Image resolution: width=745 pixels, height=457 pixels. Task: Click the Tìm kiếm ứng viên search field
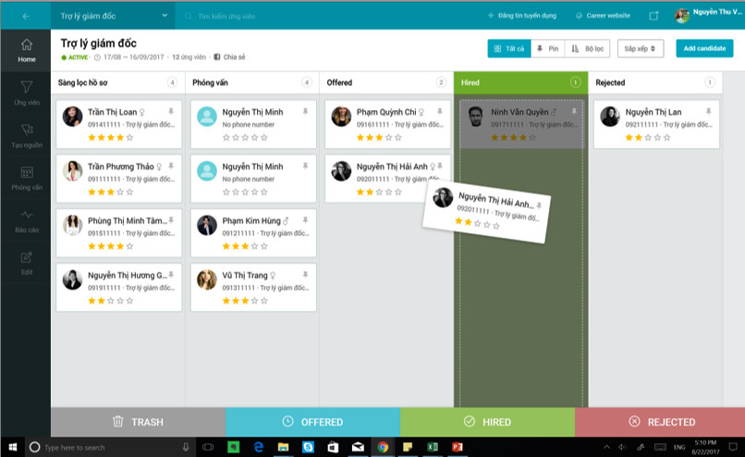pyautogui.click(x=277, y=16)
